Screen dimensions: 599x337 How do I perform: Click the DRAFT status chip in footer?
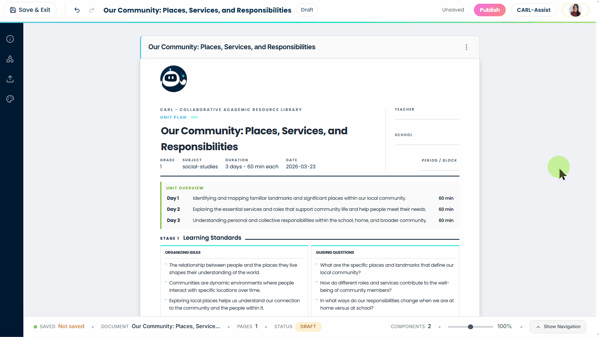(x=308, y=327)
